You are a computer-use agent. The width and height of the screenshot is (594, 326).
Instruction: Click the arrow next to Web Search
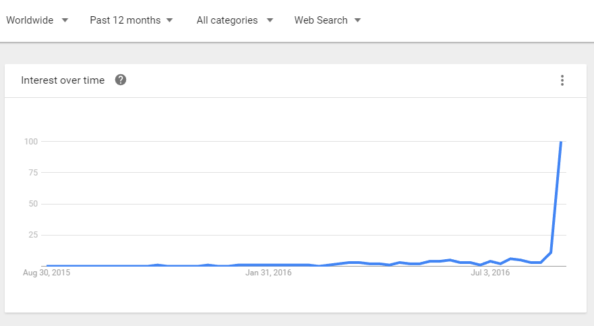(x=357, y=20)
